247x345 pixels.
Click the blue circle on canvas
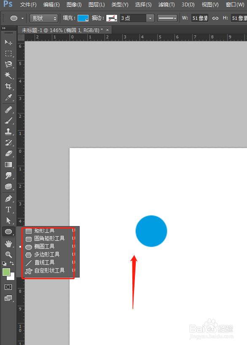click(x=151, y=231)
